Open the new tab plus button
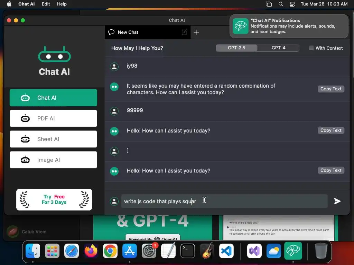Viewport: 354px width, 265px height. tap(196, 32)
